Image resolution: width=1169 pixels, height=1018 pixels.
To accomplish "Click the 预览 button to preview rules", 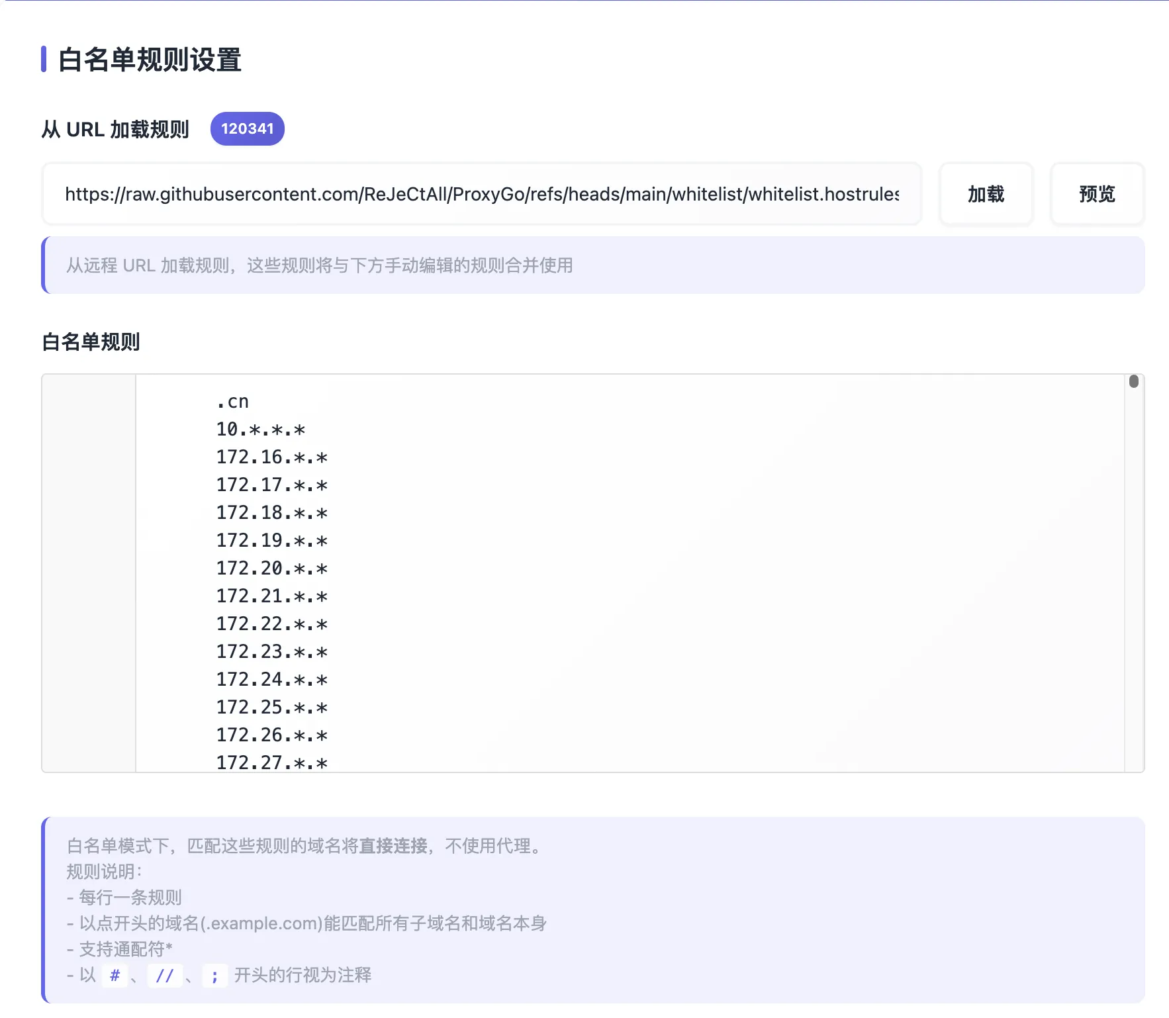I will click(1096, 194).
